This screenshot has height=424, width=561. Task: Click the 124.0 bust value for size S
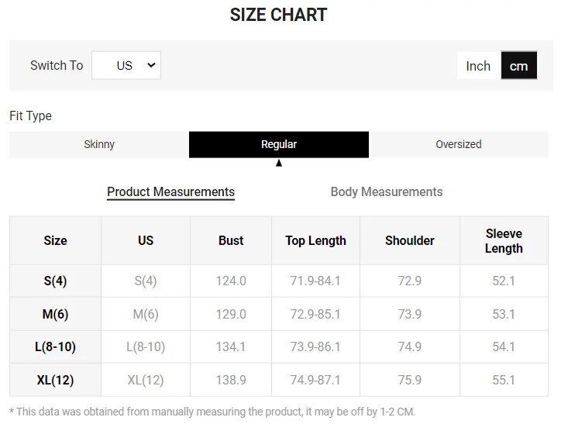point(231,281)
